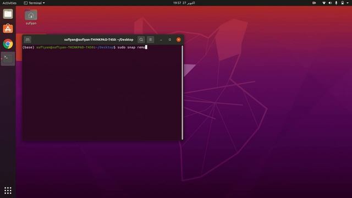This screenshot has width=352, height=198.
Task: Open the sufiyan home folder on desktop
Action: tap(31, 17)
